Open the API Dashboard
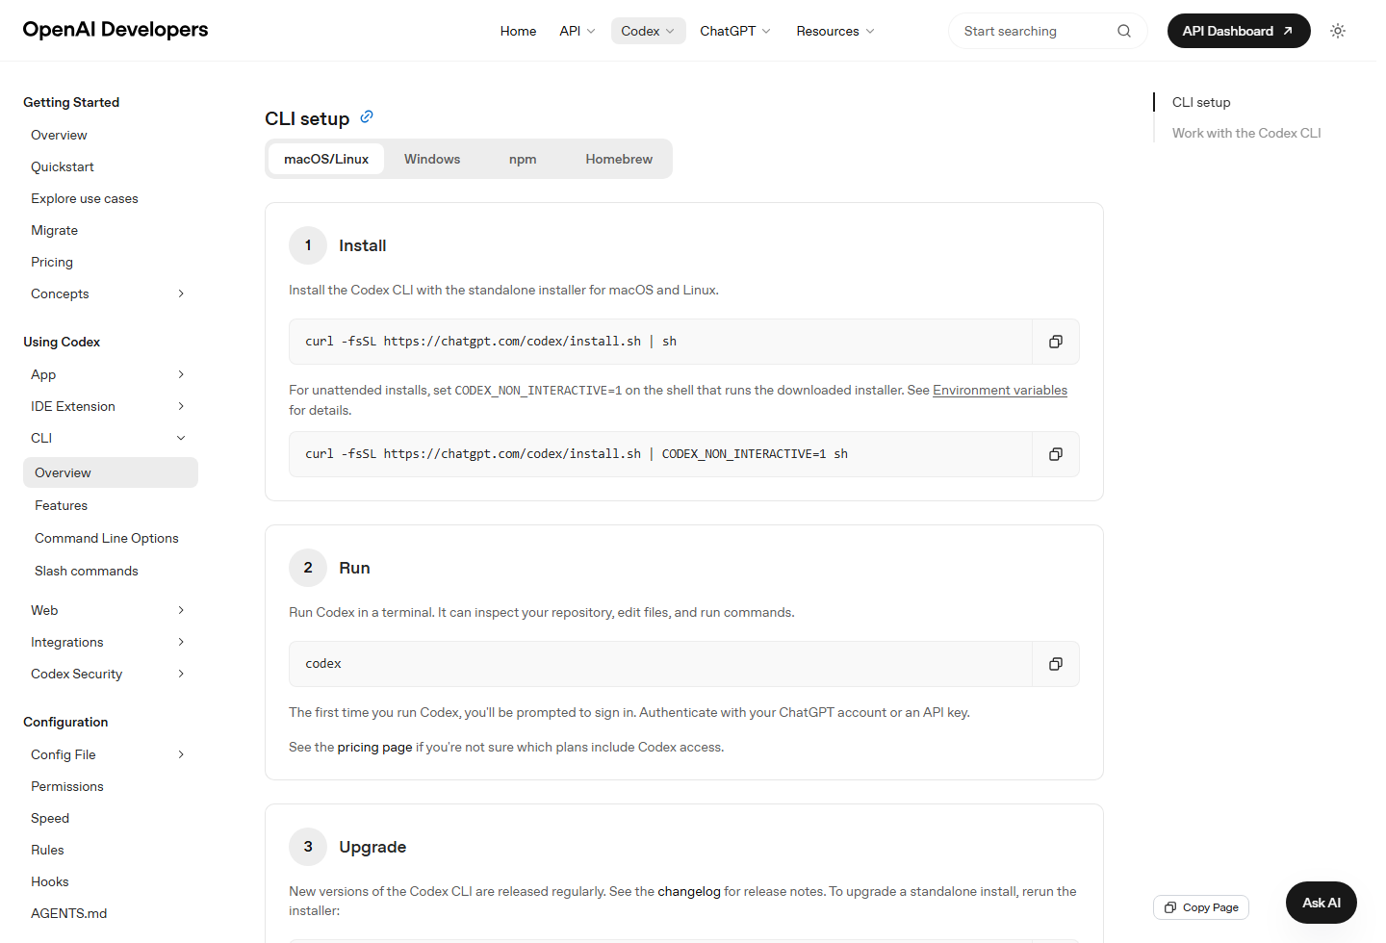Viewport: 1386px width, 943px height. tap(1239, 31)
